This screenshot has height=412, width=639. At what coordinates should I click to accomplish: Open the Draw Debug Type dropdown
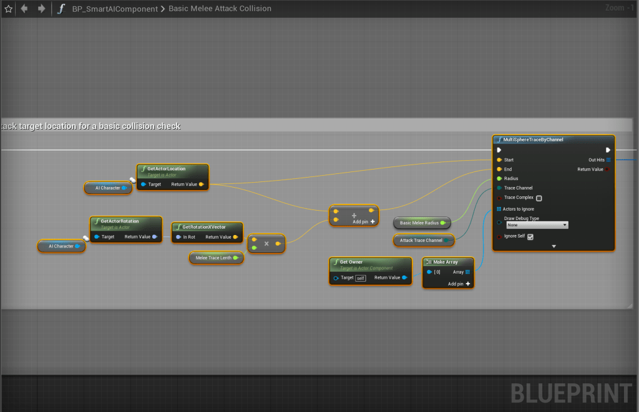[x=537, y=225]
